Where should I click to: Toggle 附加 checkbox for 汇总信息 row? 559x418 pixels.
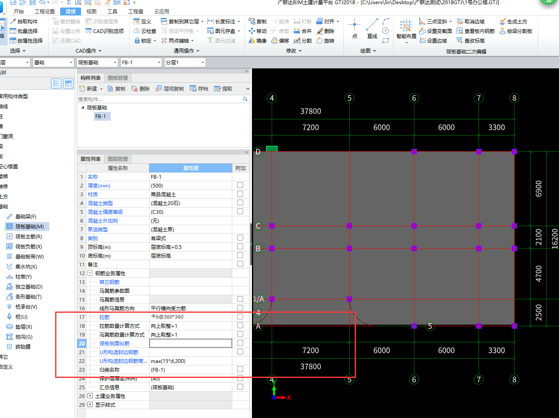click(x=240, y=387)
